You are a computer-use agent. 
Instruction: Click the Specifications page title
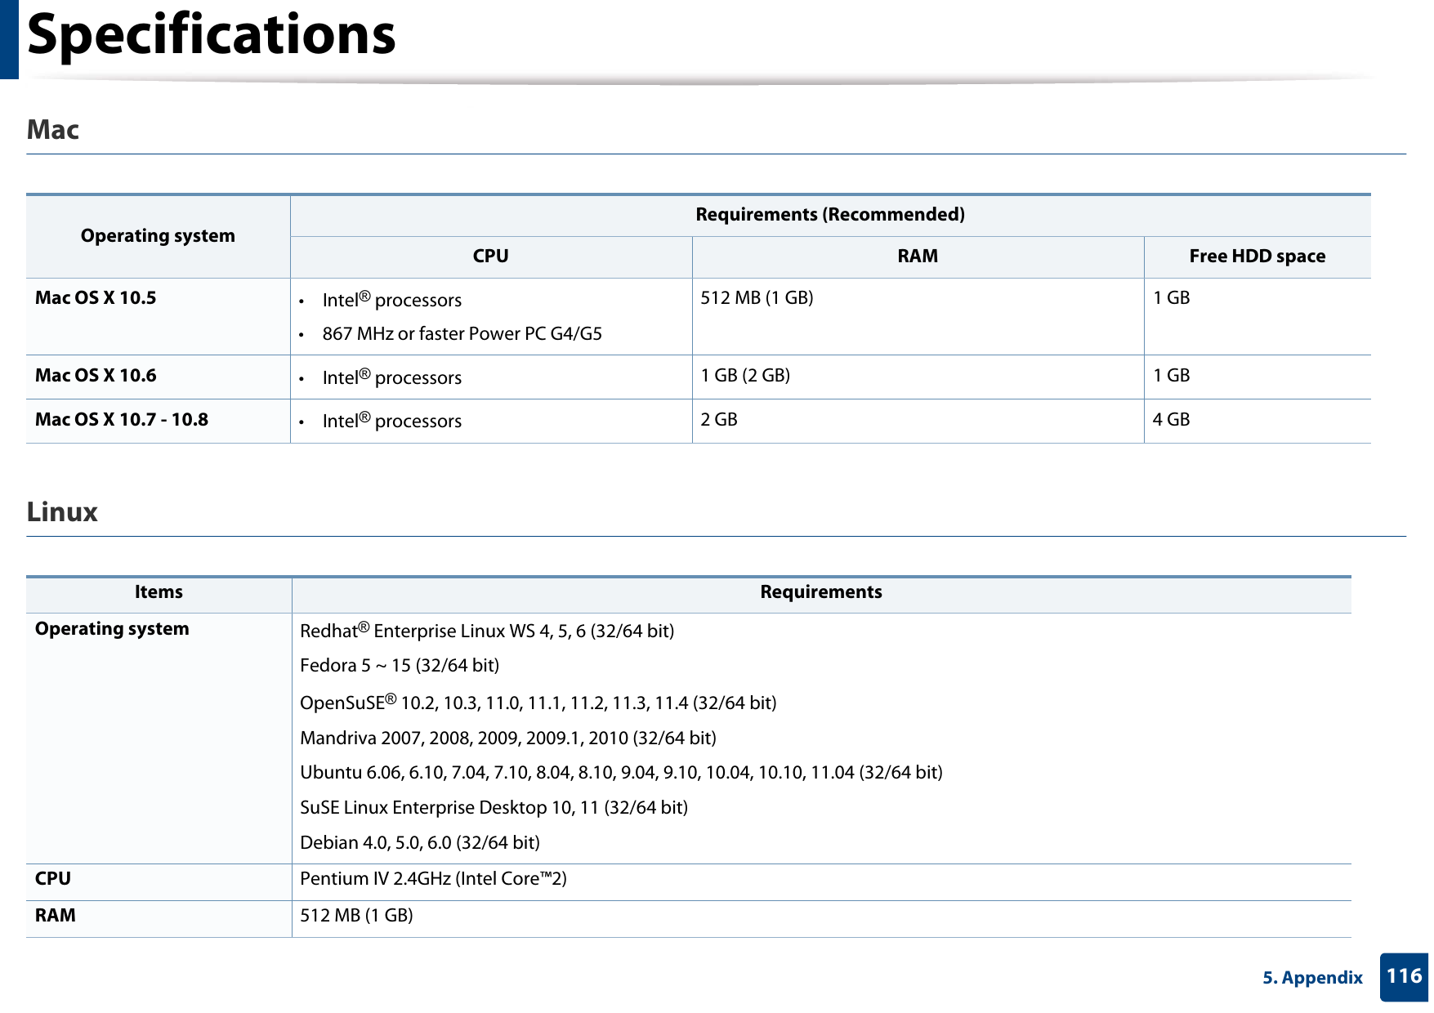tap(211, 35)
